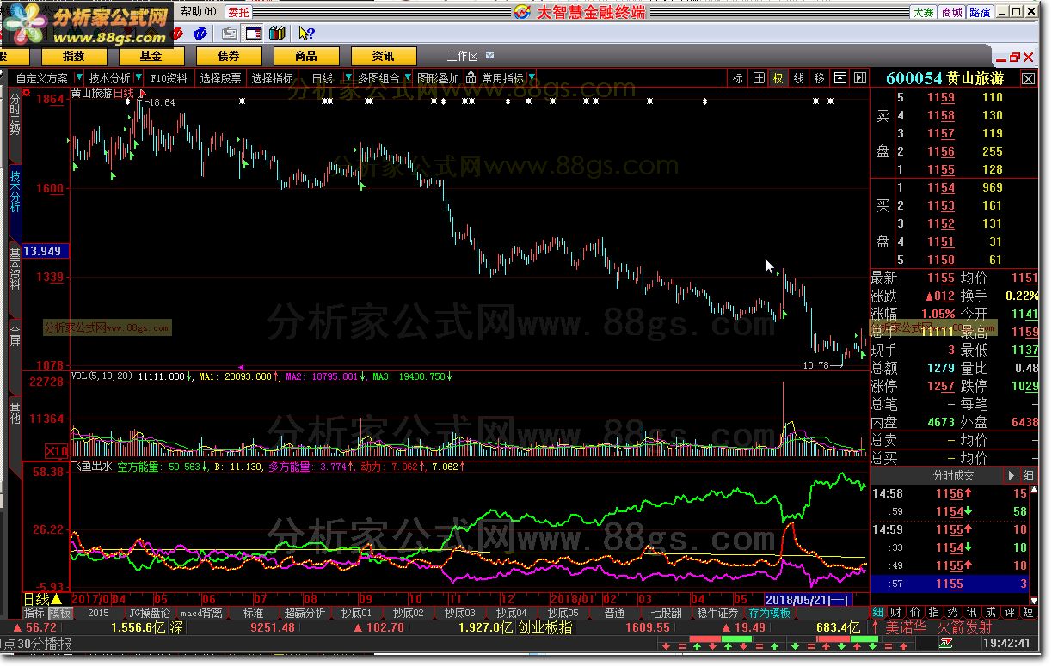This screenshot has width=1052, height=666.
Task: Click the printer icon in toolbar
Action: 230,34
